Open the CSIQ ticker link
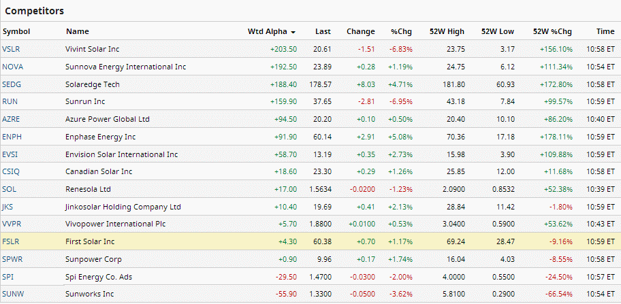The height and width of the screenshot is (304, 621). click(x=11, y=171)
